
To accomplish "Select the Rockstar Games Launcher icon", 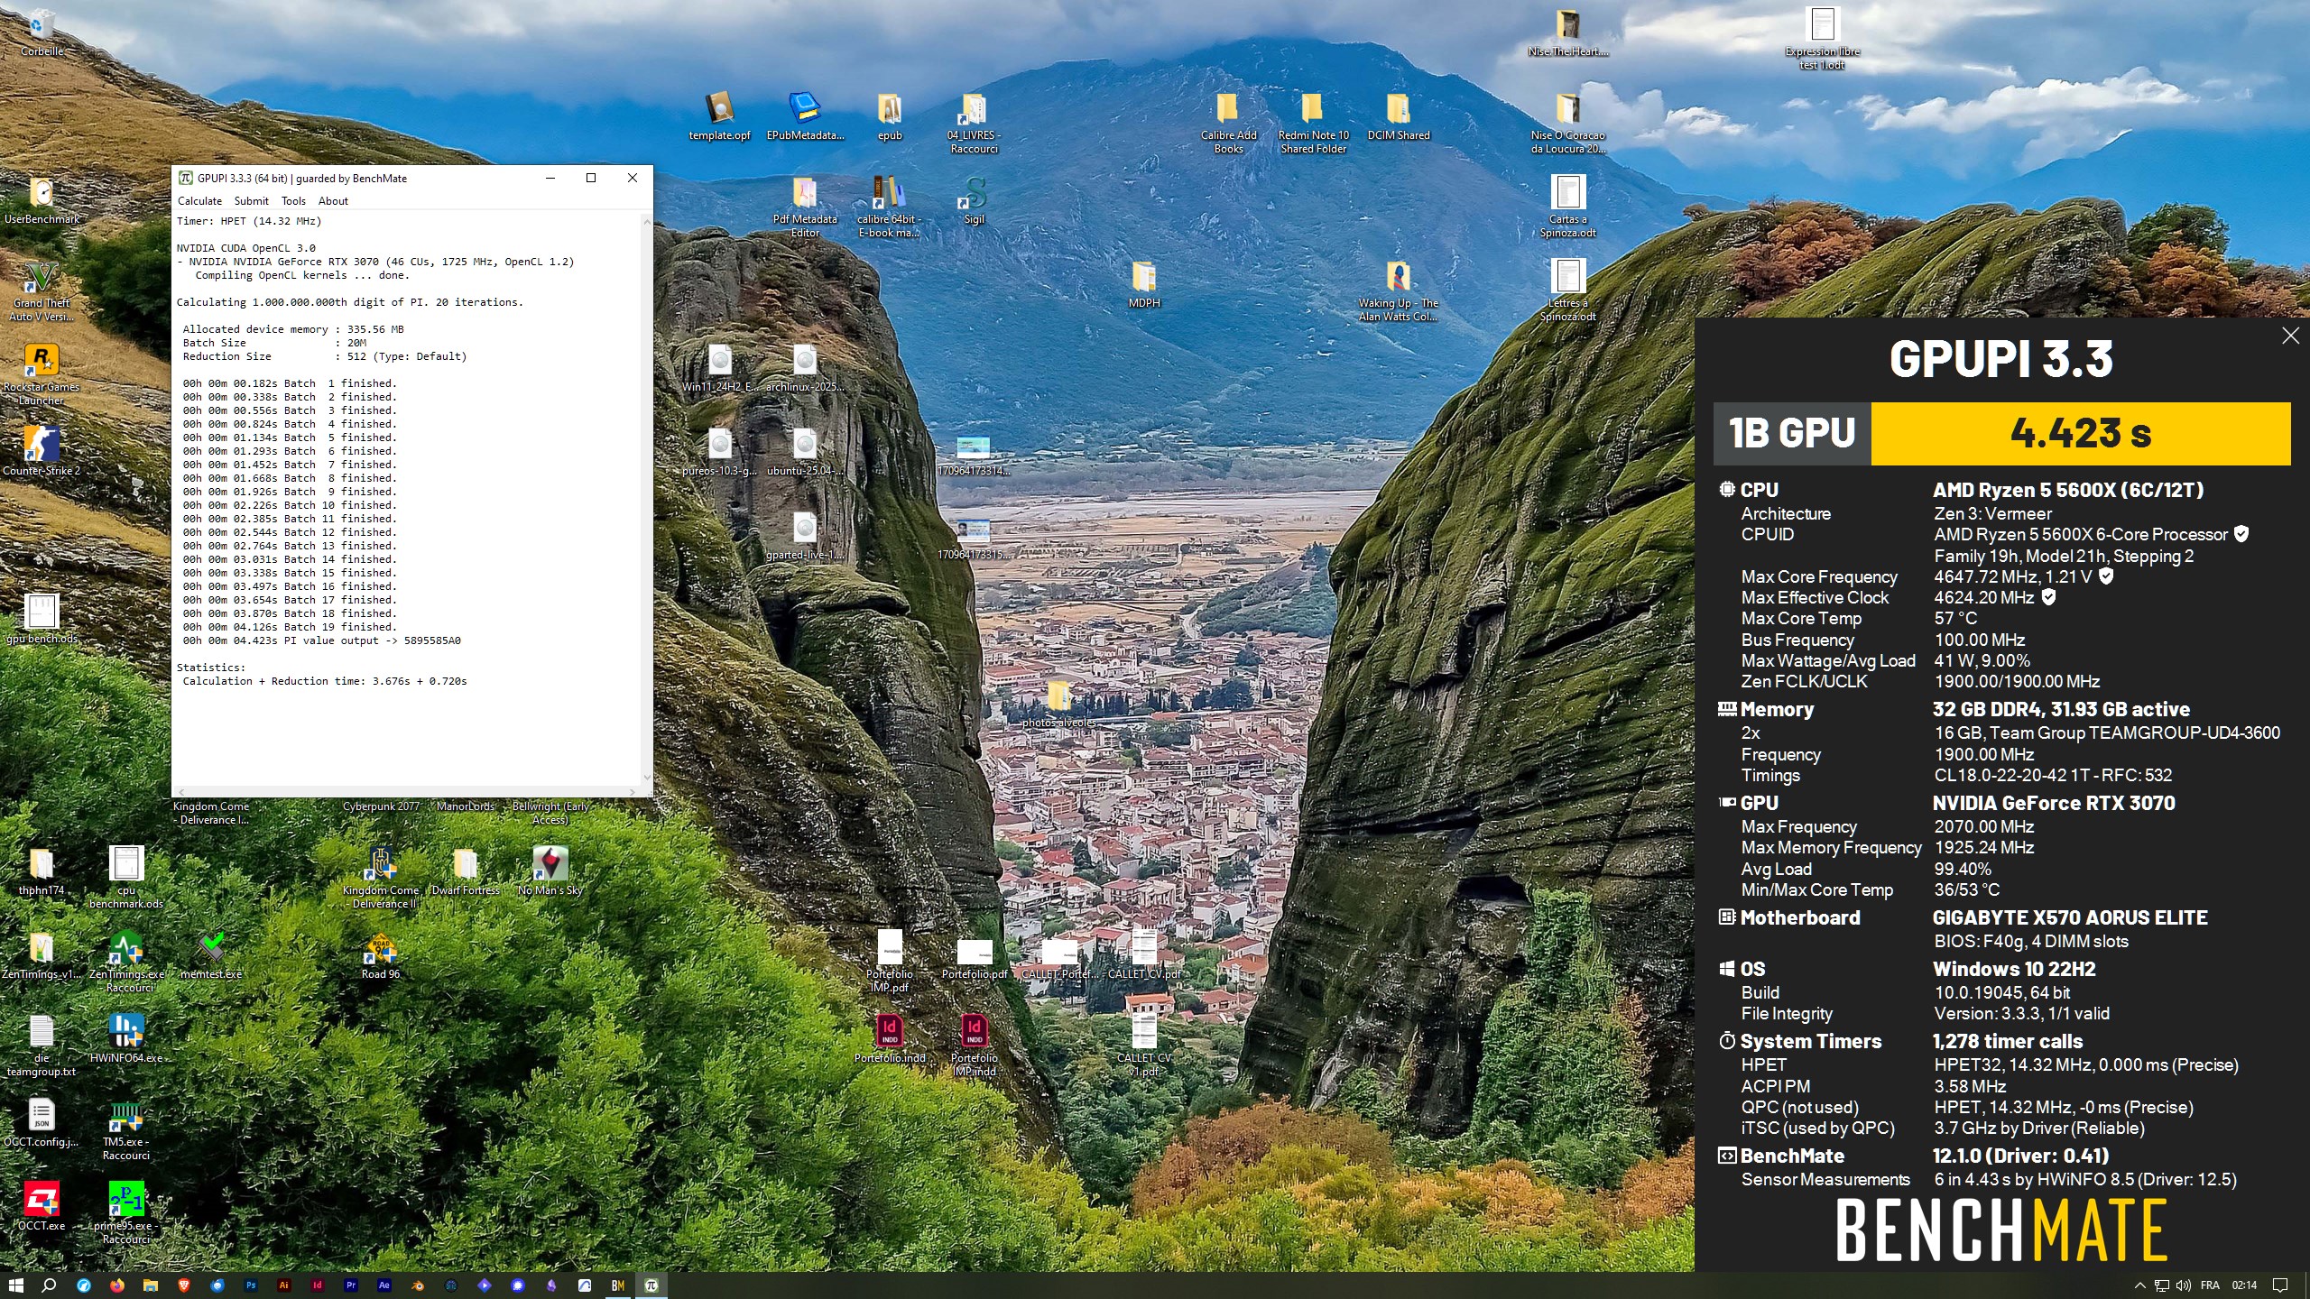I will coord(42,374).
